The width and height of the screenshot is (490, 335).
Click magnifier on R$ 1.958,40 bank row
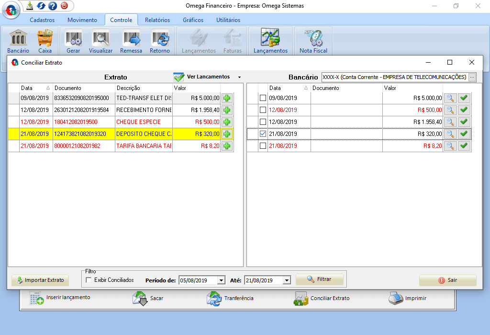pyautogui.click(x=450, y=122)
